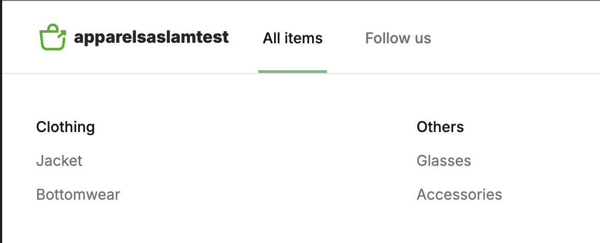Select the All items menu tab
This screenshot has width=600, height=243.
point(293,39)
